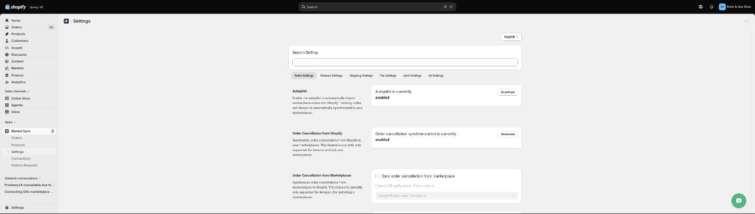Open the English language dropdown
This screenshot has height=214, width=755.
point(511,37)
